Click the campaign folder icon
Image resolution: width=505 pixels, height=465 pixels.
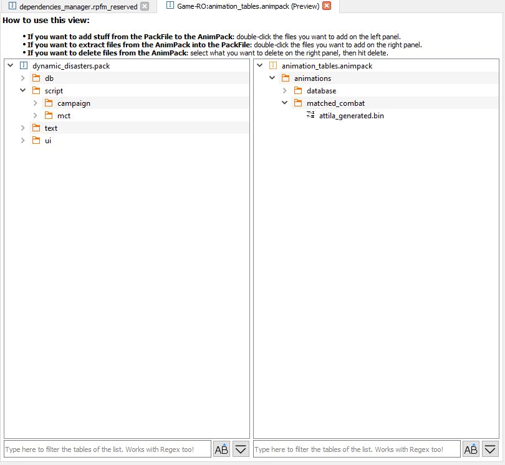49,103
